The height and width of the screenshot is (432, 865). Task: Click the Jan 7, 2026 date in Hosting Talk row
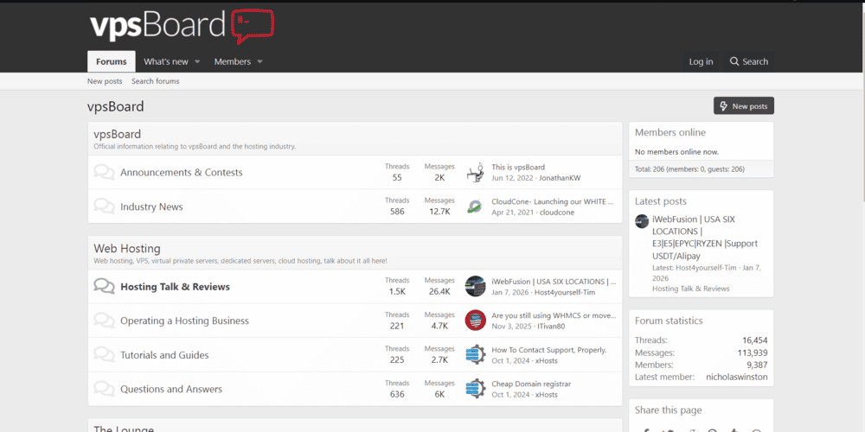(510, 292)
